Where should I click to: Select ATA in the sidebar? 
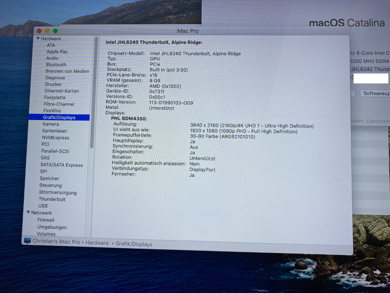[51, 45]
